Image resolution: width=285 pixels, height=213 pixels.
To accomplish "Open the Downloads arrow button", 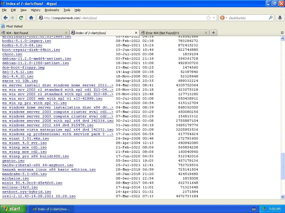I will point(280,18).
